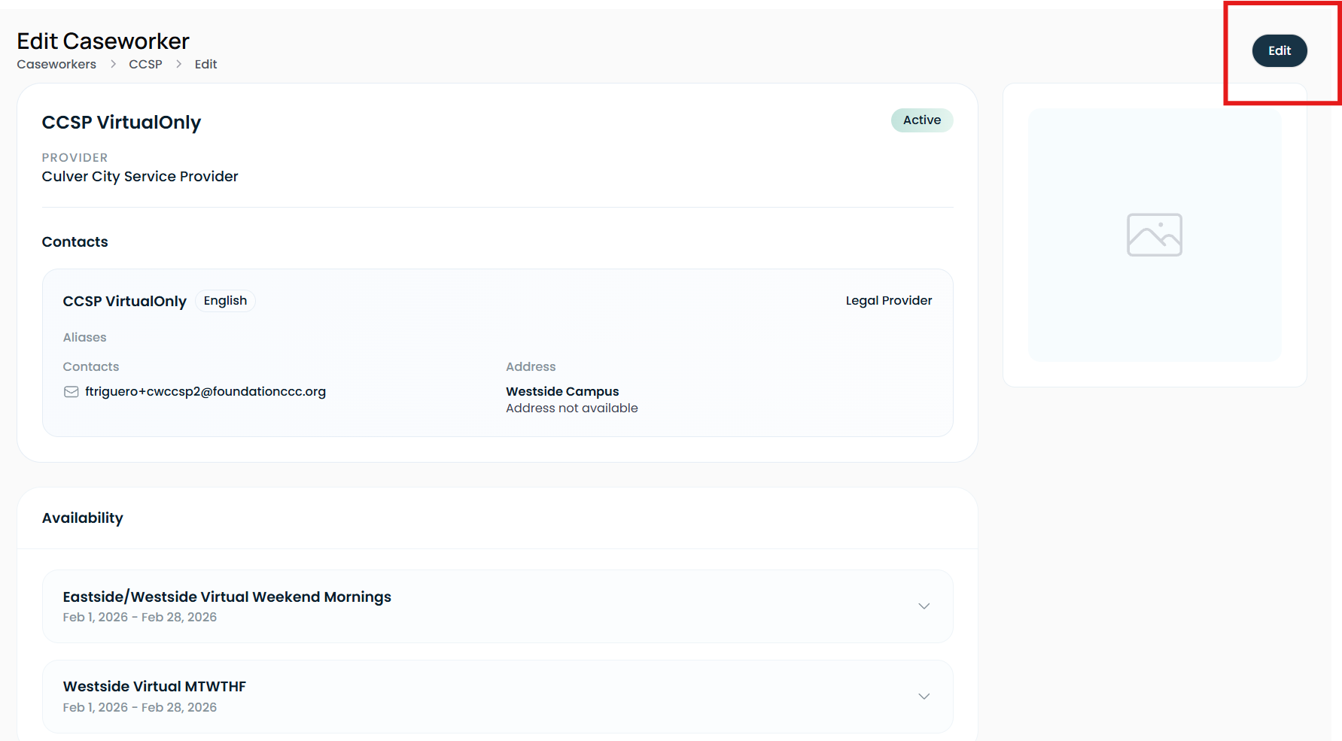Click the English language tag
Screen dimensions: 1342x741
point(225,300)
